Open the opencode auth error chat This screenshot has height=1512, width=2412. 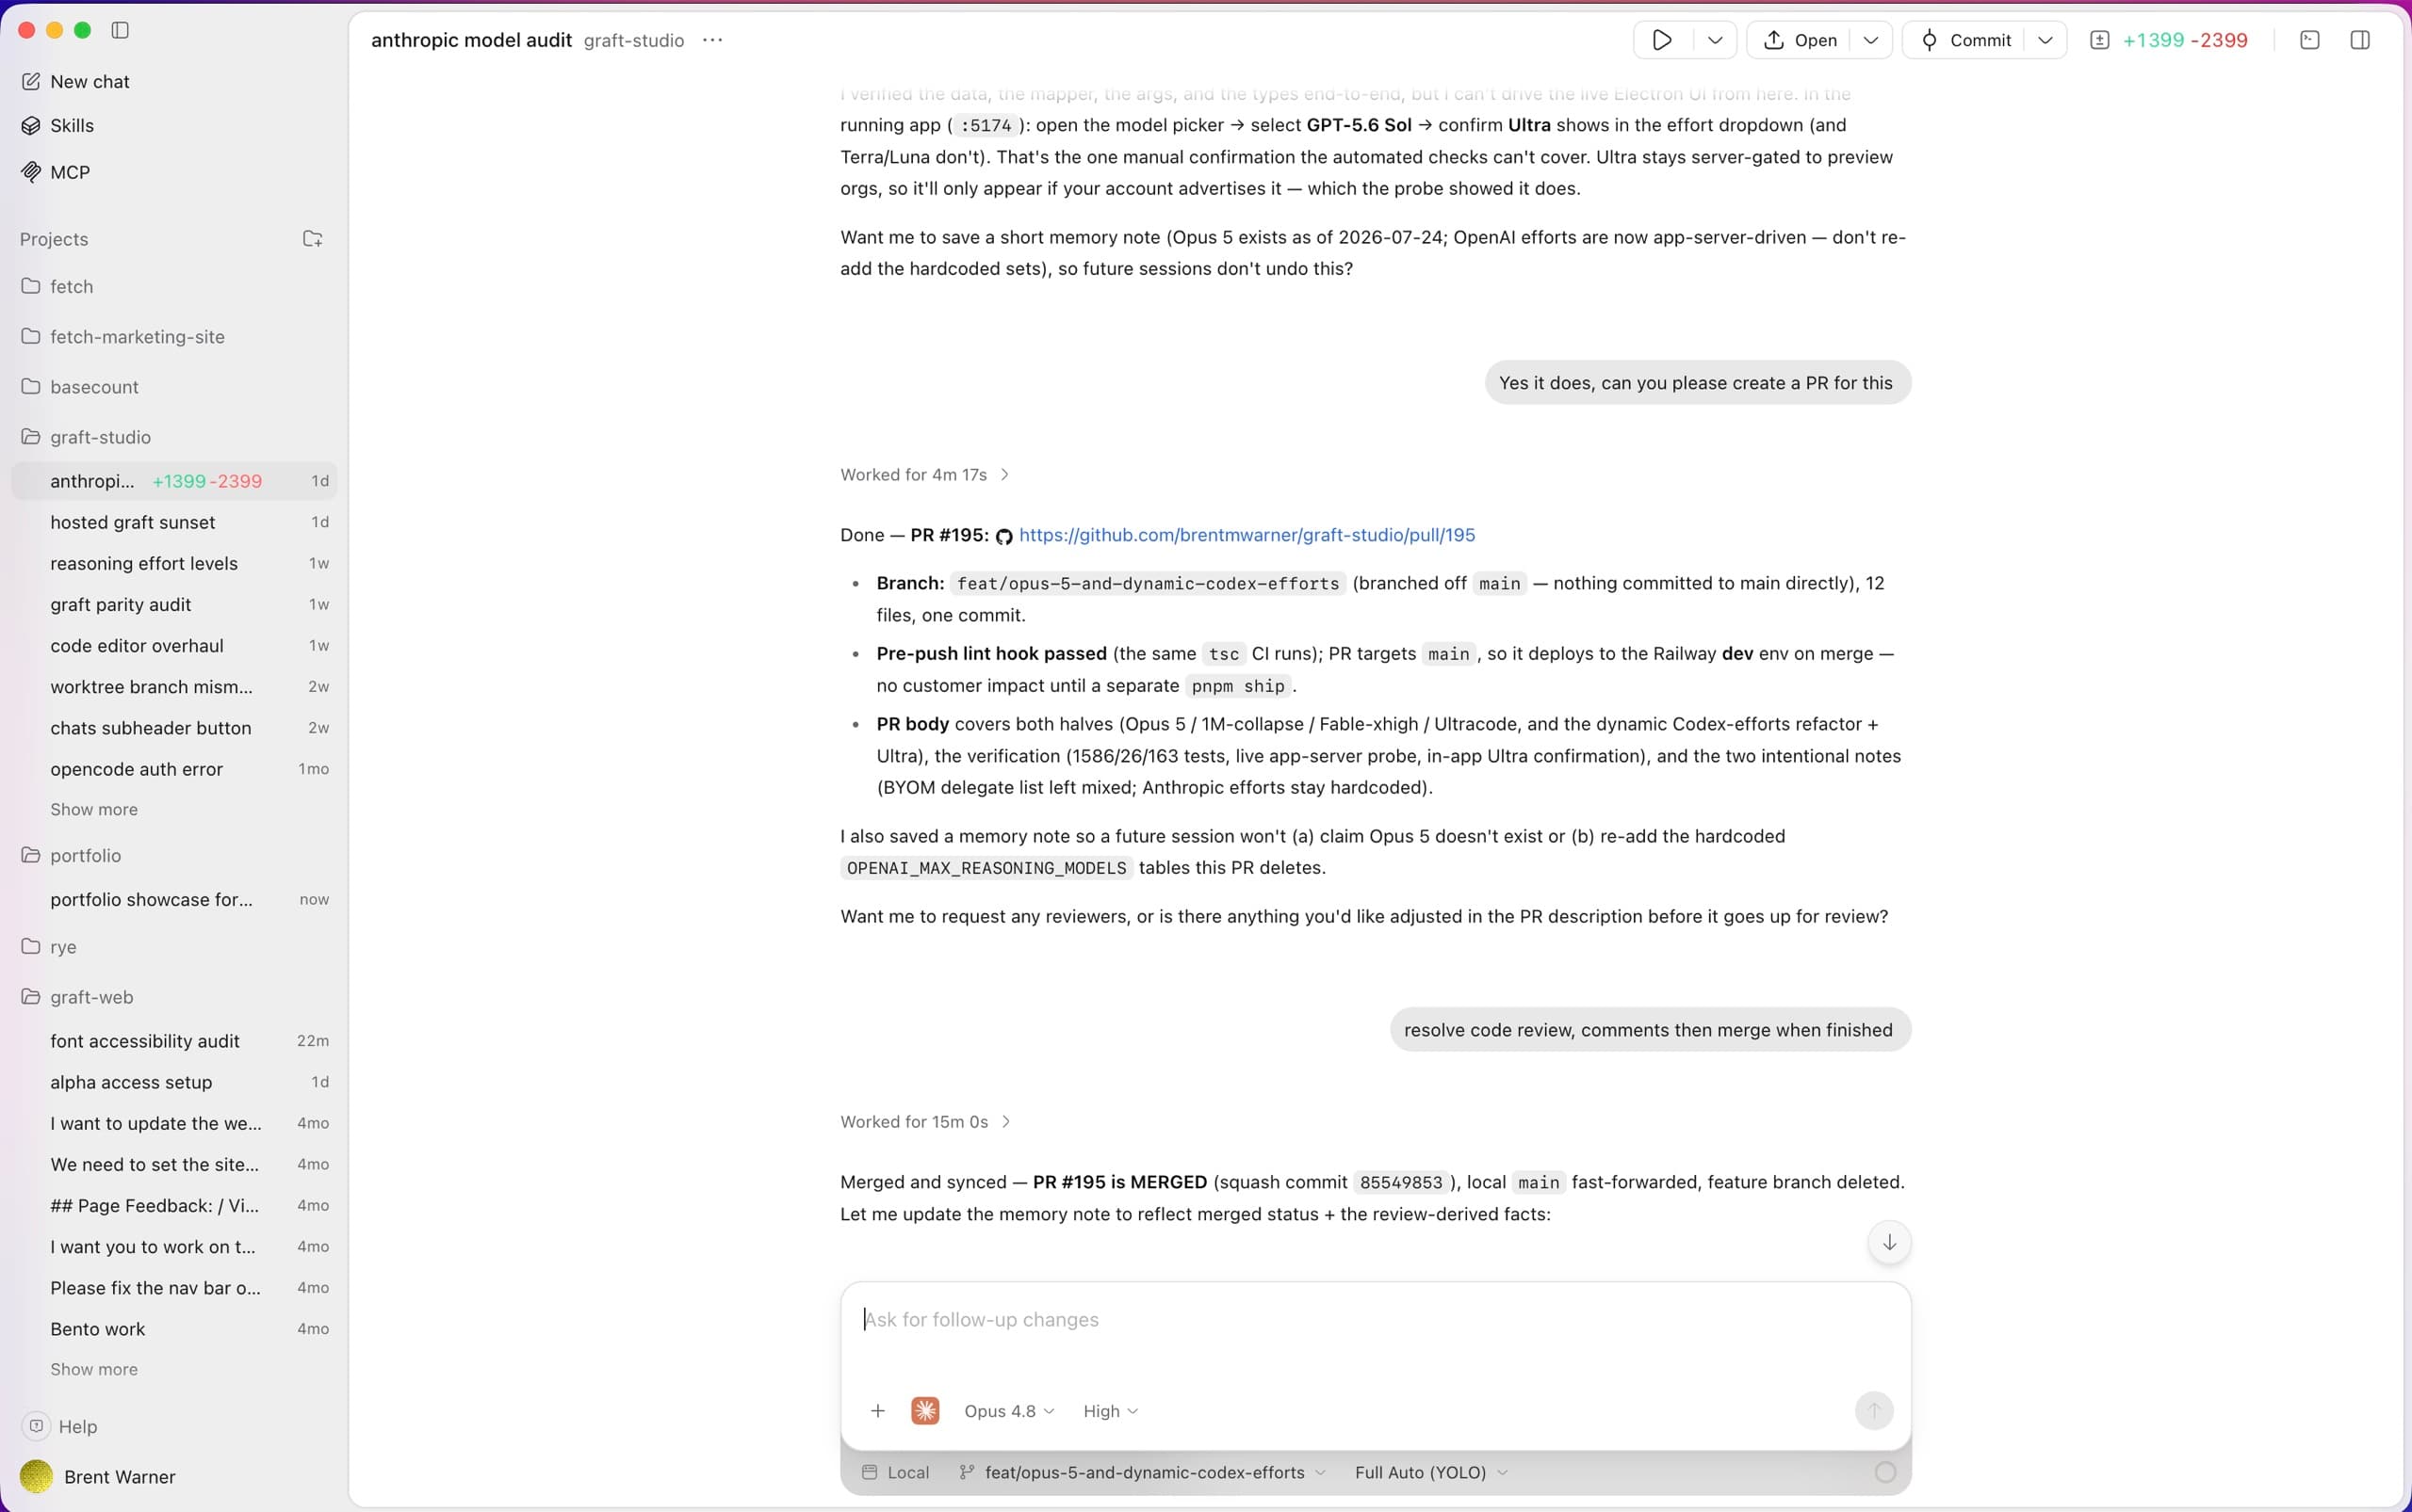pos(174,769)
